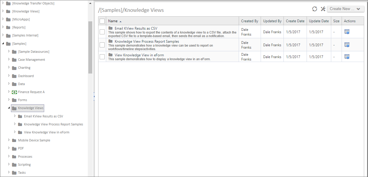368x177 pixels.
Task: Select View Knowledge View in eForm tree item
Action: (47, 132)
